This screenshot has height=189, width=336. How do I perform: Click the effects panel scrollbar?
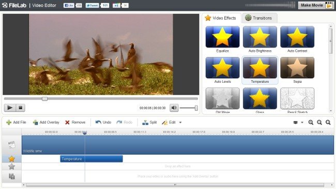331,41
